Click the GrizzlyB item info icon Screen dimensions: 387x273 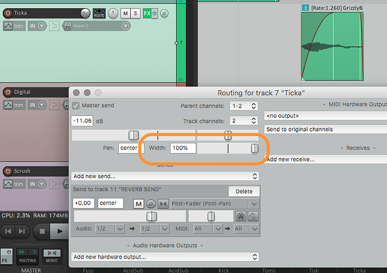coord(305,8)
